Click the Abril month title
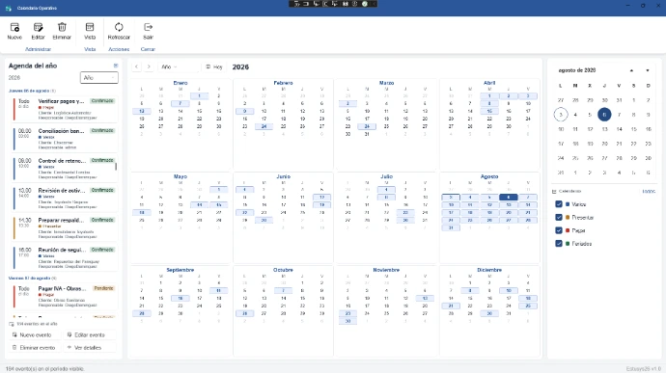 coord(489,83)
